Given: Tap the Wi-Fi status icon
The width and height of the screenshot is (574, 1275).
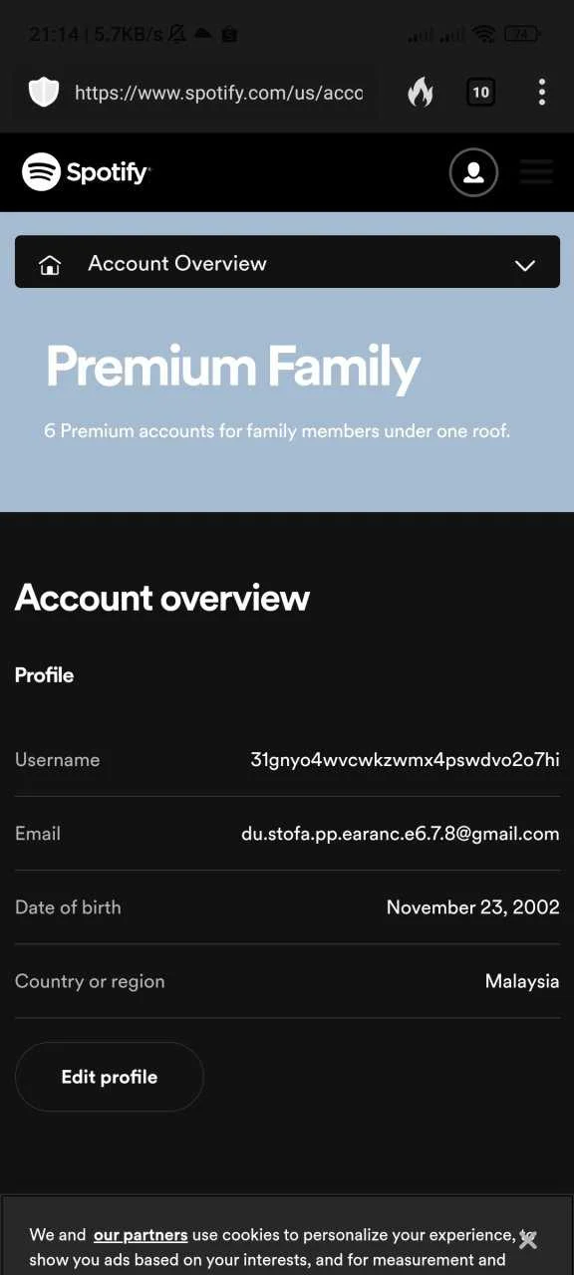Looking at the screenshot, I should 484,34.
